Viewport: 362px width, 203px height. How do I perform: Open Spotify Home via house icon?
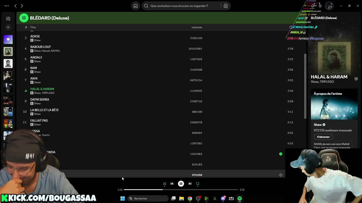coord(135,6)
